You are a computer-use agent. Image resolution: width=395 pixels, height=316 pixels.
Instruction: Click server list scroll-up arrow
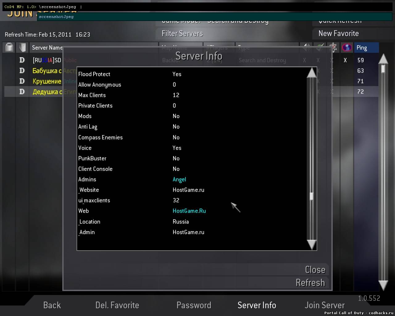(383, 59)
